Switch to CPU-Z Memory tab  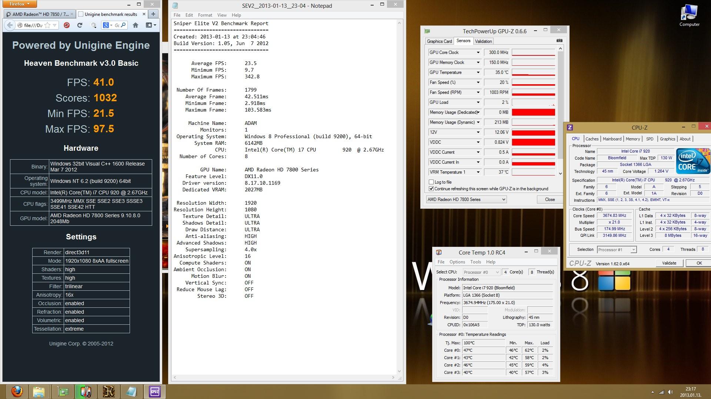point(632,139)
